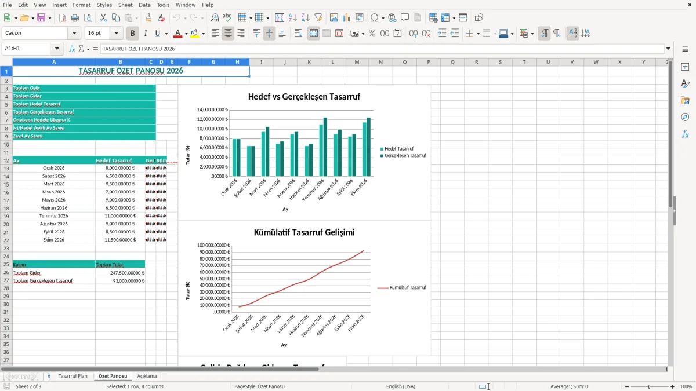Click the Save document icon
Image resolution: width=696 pixels, height=391 pixels.
[x=41, y=18]
